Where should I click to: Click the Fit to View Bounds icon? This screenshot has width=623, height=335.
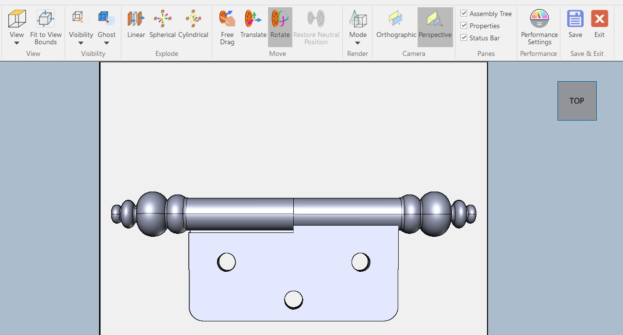click(x=46, y=19)
